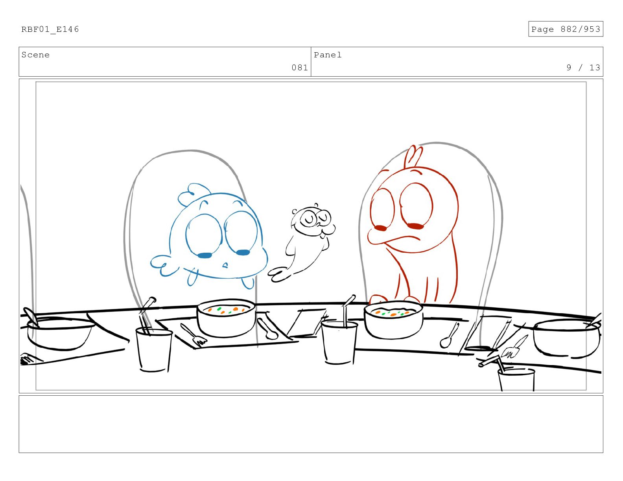Select the Scene label text
The image size is (623, 481).
(x=35, y=55)
